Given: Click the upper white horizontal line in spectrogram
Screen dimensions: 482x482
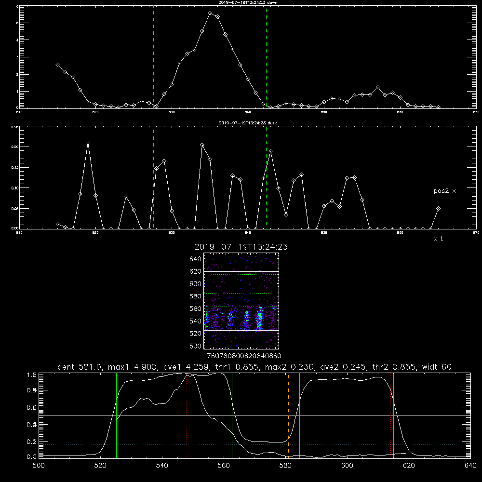Looking at the screenshot, I should click(241, 271).
